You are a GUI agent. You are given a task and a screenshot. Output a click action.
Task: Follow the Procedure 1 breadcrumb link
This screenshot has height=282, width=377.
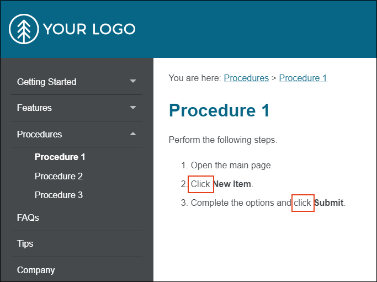(303, 78)
